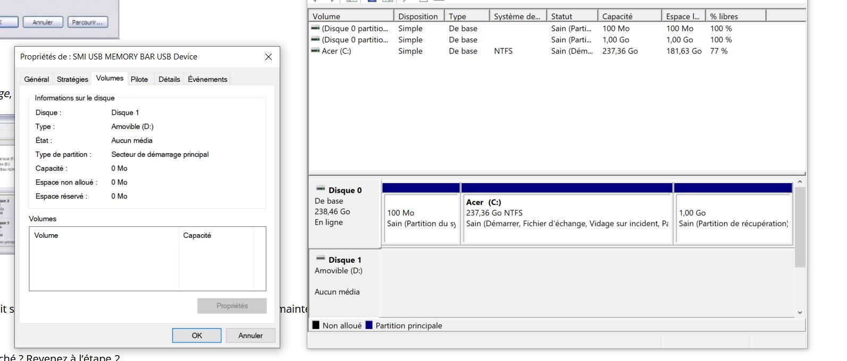Click scroll up arrow of the disk pane
Viewport: 847px width, 361px height.
pos(800,182)
